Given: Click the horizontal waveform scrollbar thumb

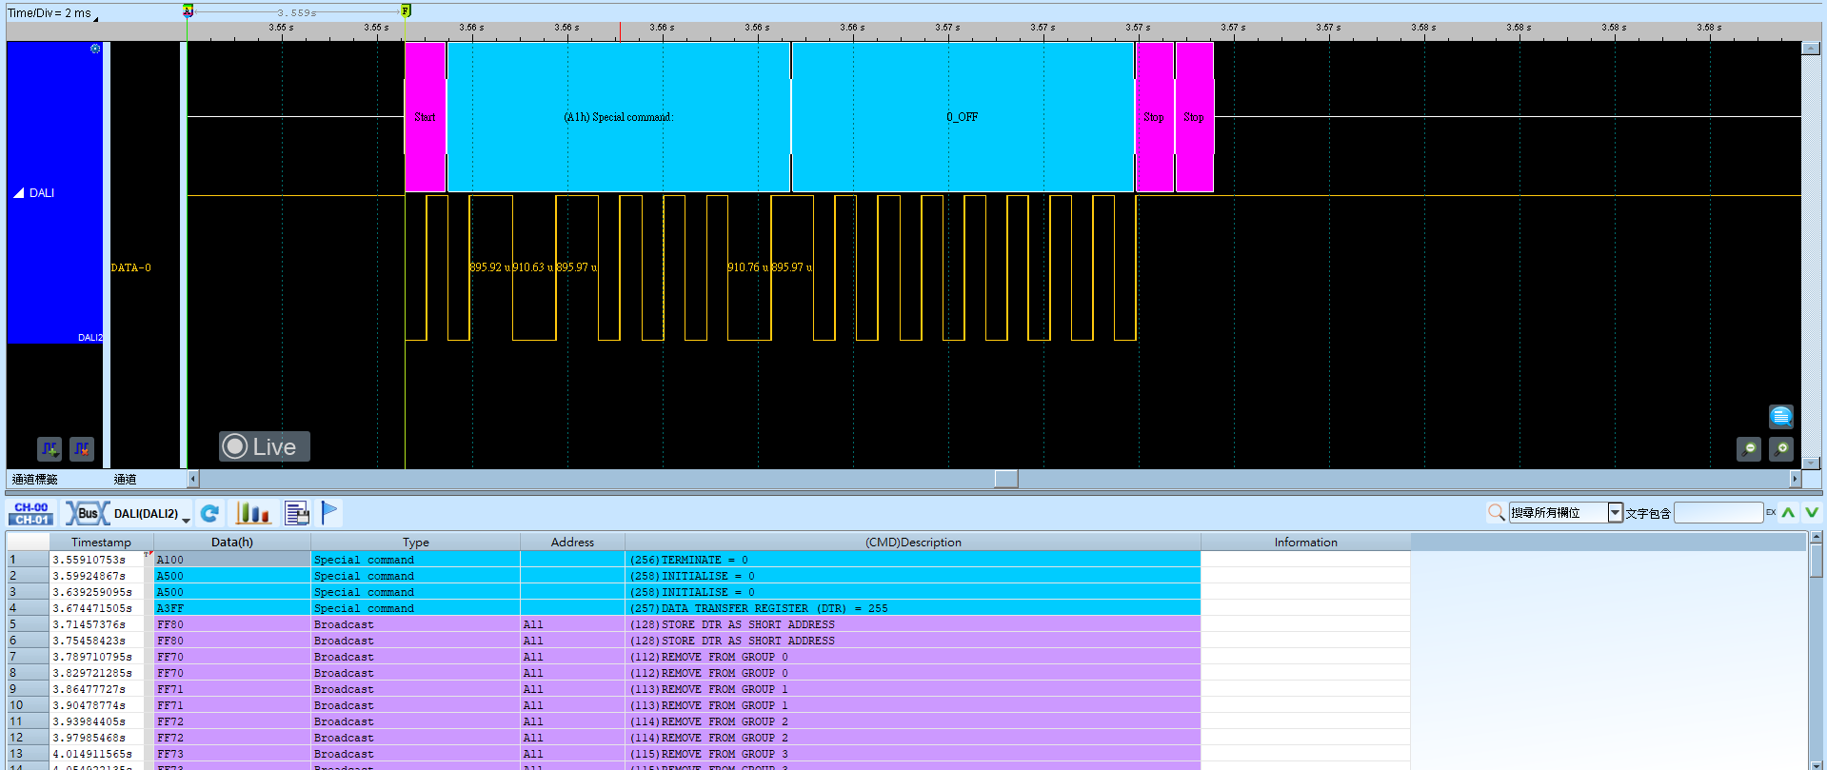Looking at the screenshot, I should pyautogui.click(x=1006, y=479).
